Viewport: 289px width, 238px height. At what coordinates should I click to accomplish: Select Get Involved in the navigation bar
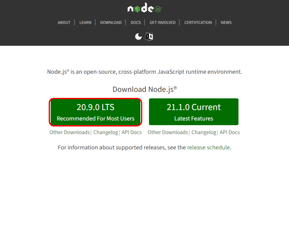163,23
